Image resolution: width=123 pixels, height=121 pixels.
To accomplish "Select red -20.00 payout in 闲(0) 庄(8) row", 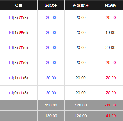I will pos(110,93).
